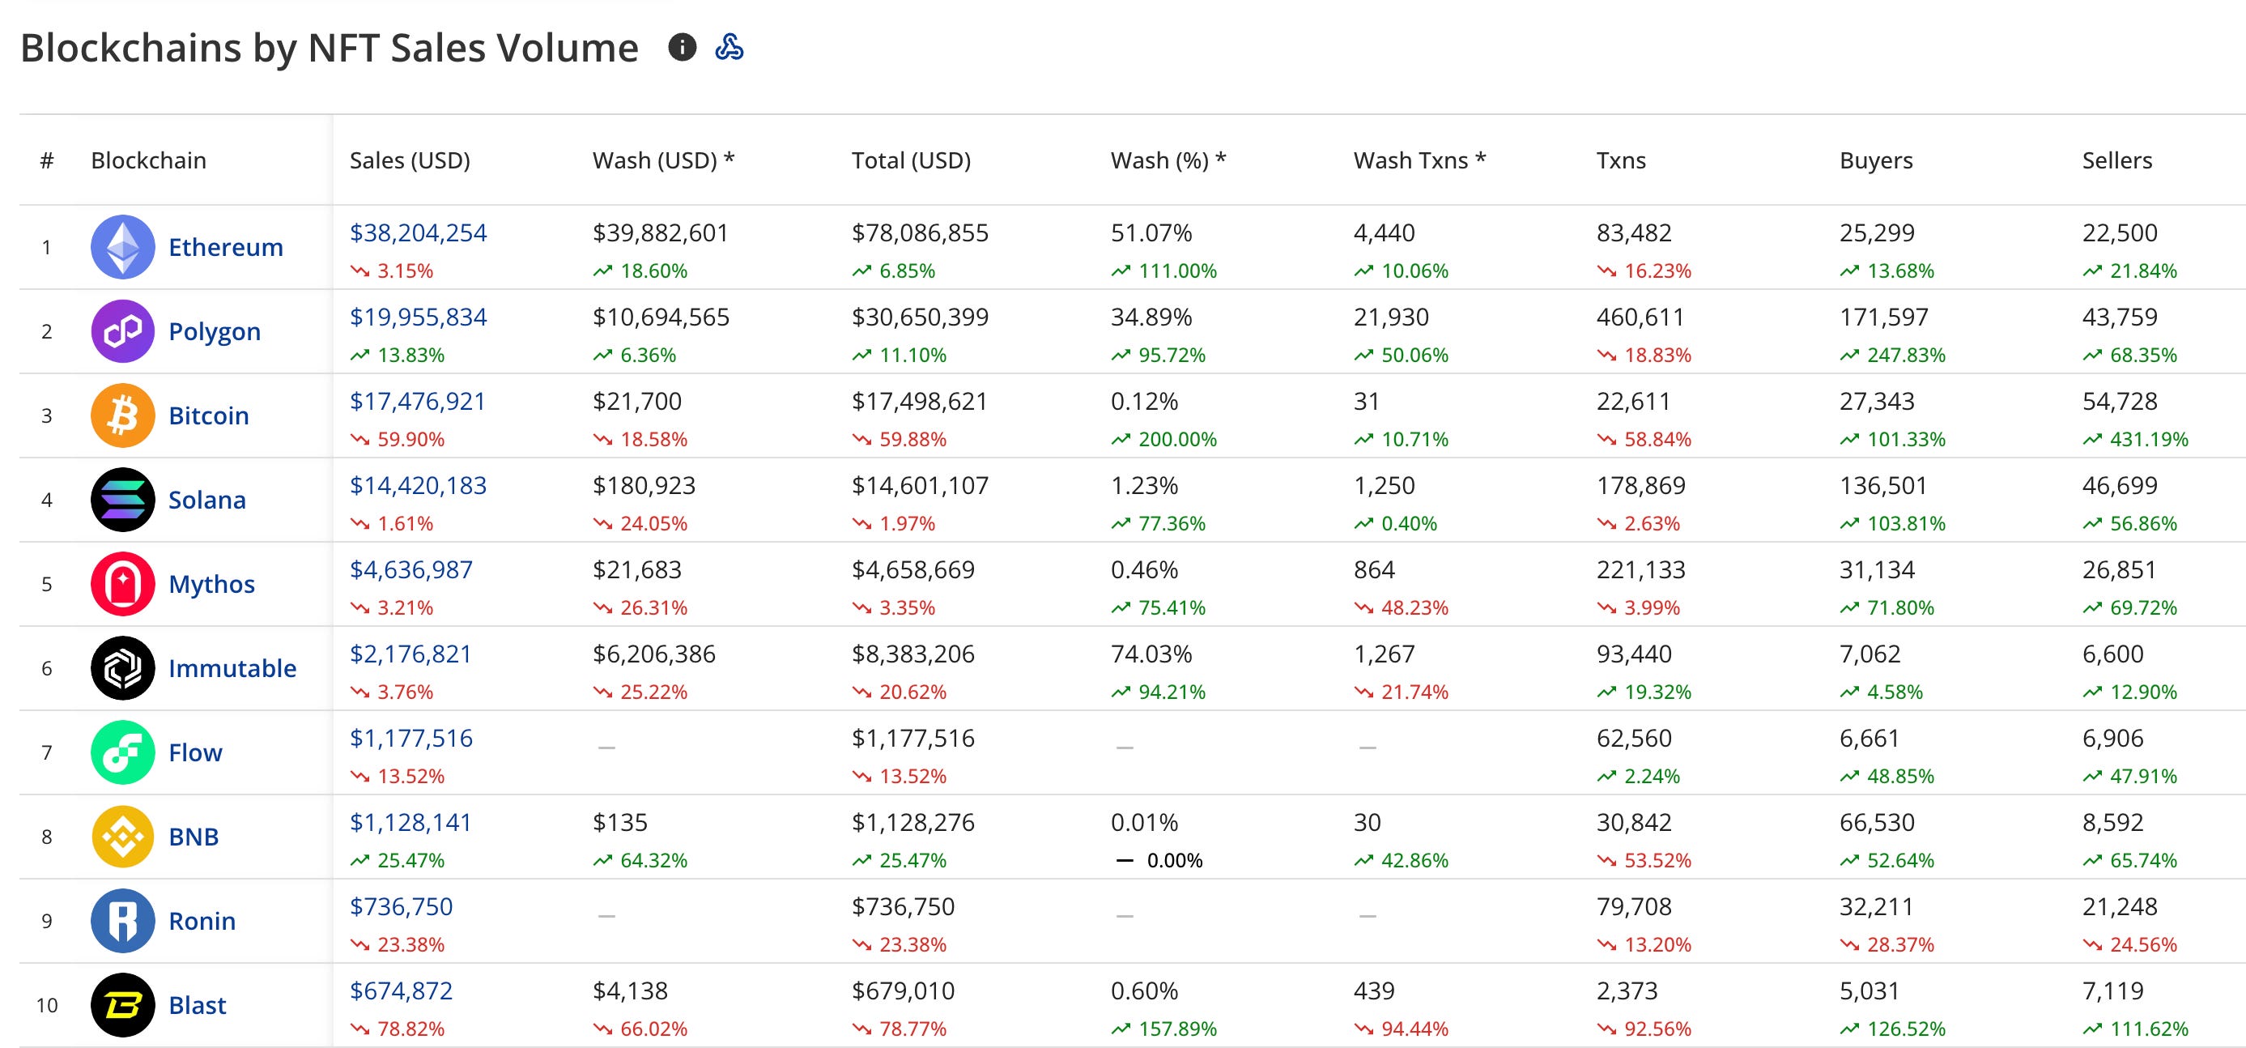This screenshot has width=2246, height=1048.
Task: Open the Ronin blockchain link
Action: (202, 921)
